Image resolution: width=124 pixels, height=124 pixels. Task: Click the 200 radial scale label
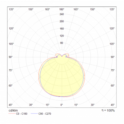point(62,21)
